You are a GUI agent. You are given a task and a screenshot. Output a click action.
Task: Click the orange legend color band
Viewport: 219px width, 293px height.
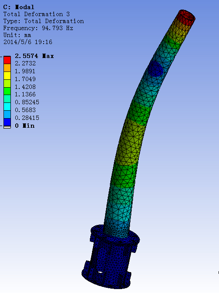[x=7, y=68]
